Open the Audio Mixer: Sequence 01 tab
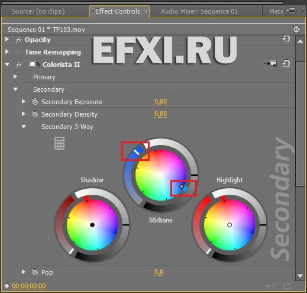The height and width of the screenshot is (293, 307). tap(199, 11)
